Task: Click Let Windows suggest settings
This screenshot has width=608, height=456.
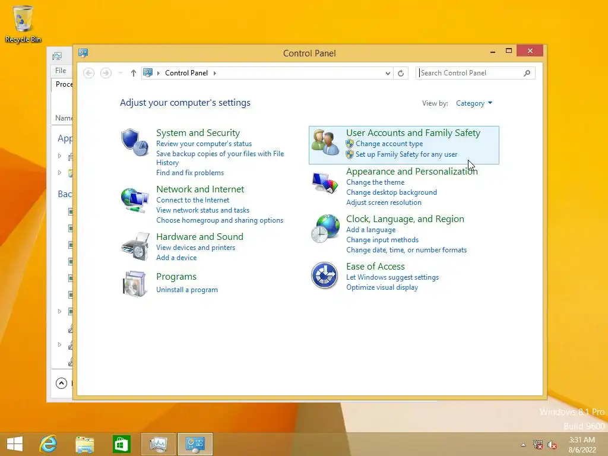Action: click(392, 277)
